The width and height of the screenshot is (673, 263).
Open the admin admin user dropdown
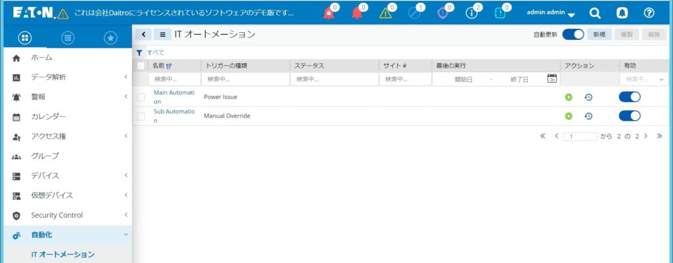point(551,14)
